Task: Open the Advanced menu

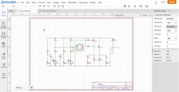Action: point(83,3)
